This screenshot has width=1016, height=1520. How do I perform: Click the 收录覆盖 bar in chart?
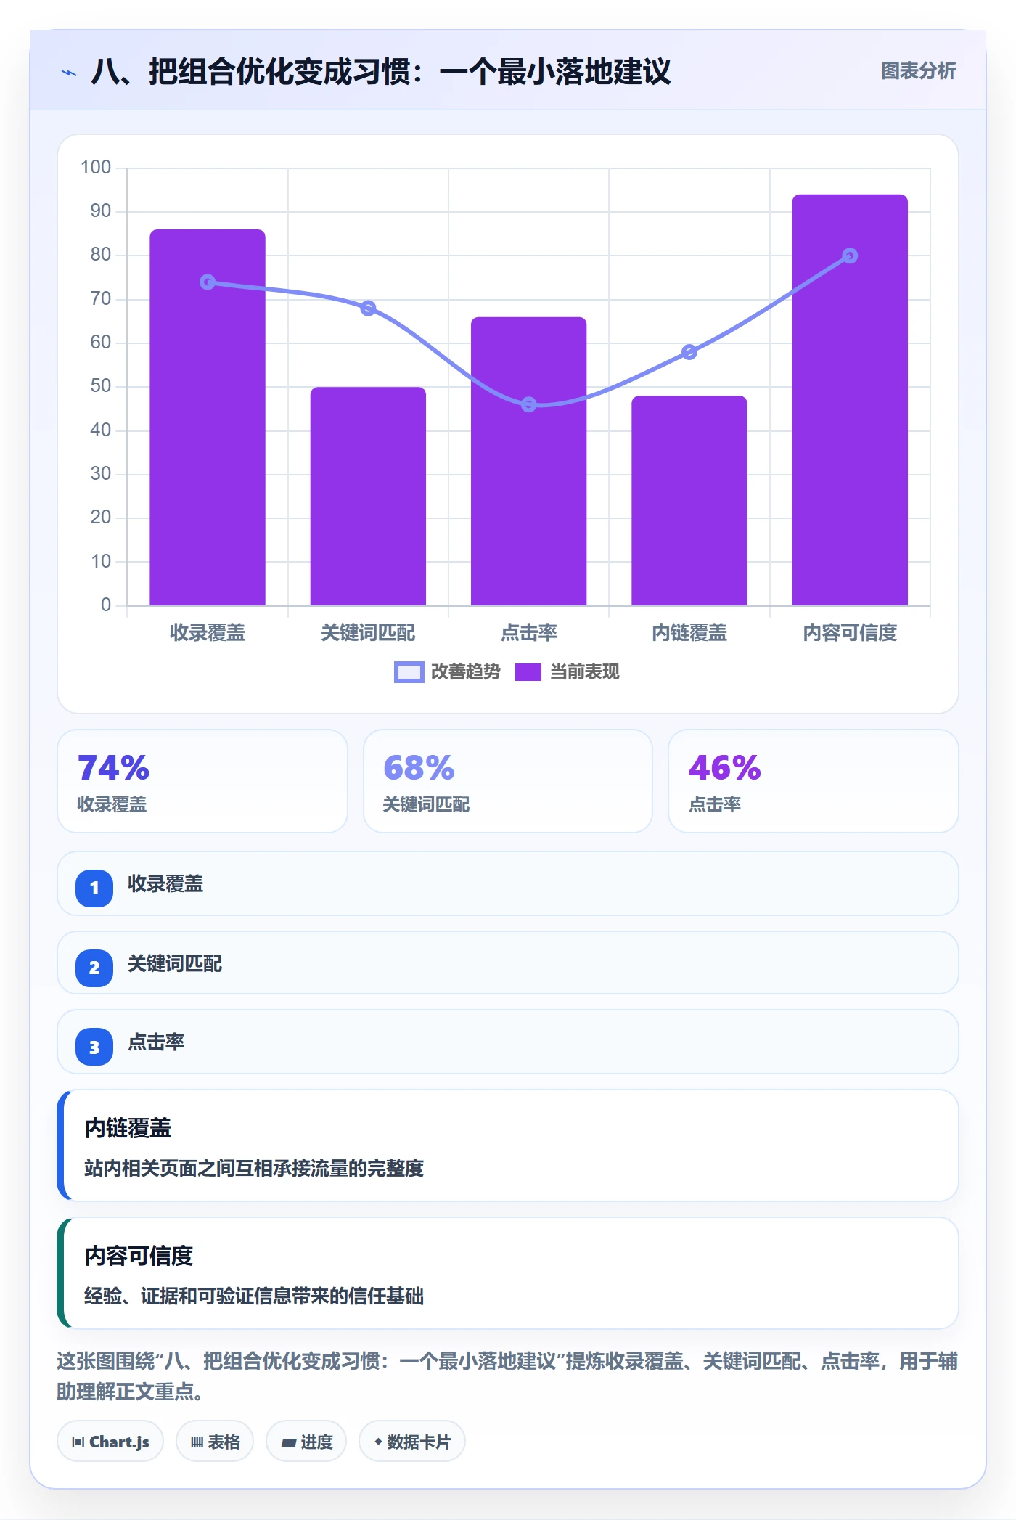(x=208, y=417)
